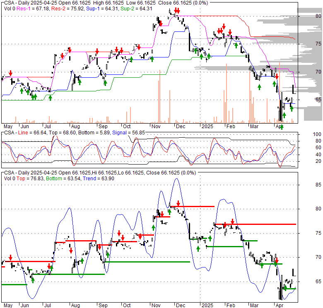Click the Sup-1 = 64.31 legend label

coord(102,9)
